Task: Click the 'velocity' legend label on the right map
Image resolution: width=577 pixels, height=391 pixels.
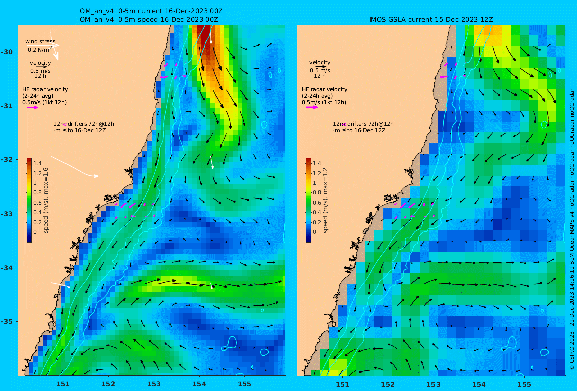Action: pyautogui.click(x=320, y=63)
